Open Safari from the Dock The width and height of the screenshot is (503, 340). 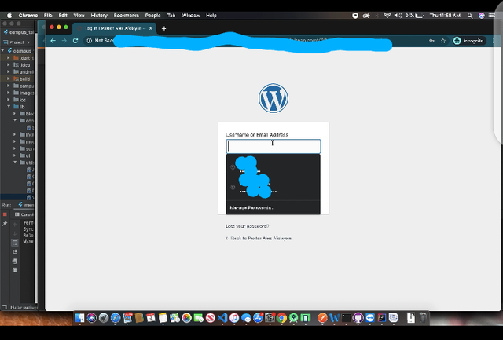click(x=116, y=318)
